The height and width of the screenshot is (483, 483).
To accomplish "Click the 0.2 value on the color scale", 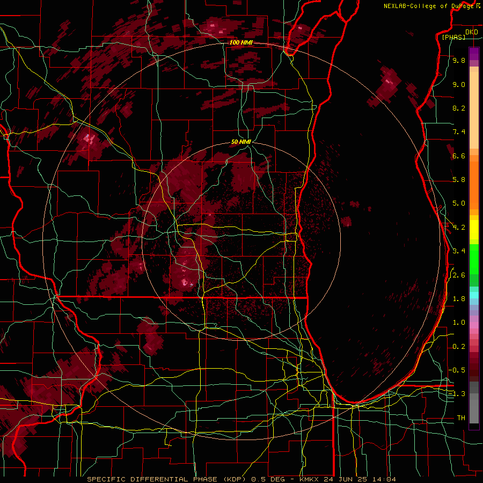I will tap(459, 347).
